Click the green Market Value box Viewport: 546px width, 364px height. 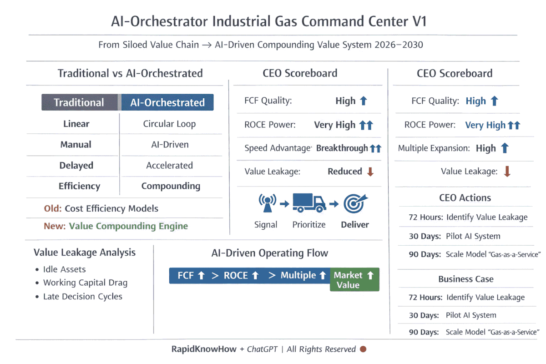coord(354,280)
